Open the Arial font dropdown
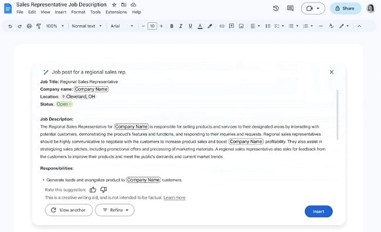 tap(122, 26)
